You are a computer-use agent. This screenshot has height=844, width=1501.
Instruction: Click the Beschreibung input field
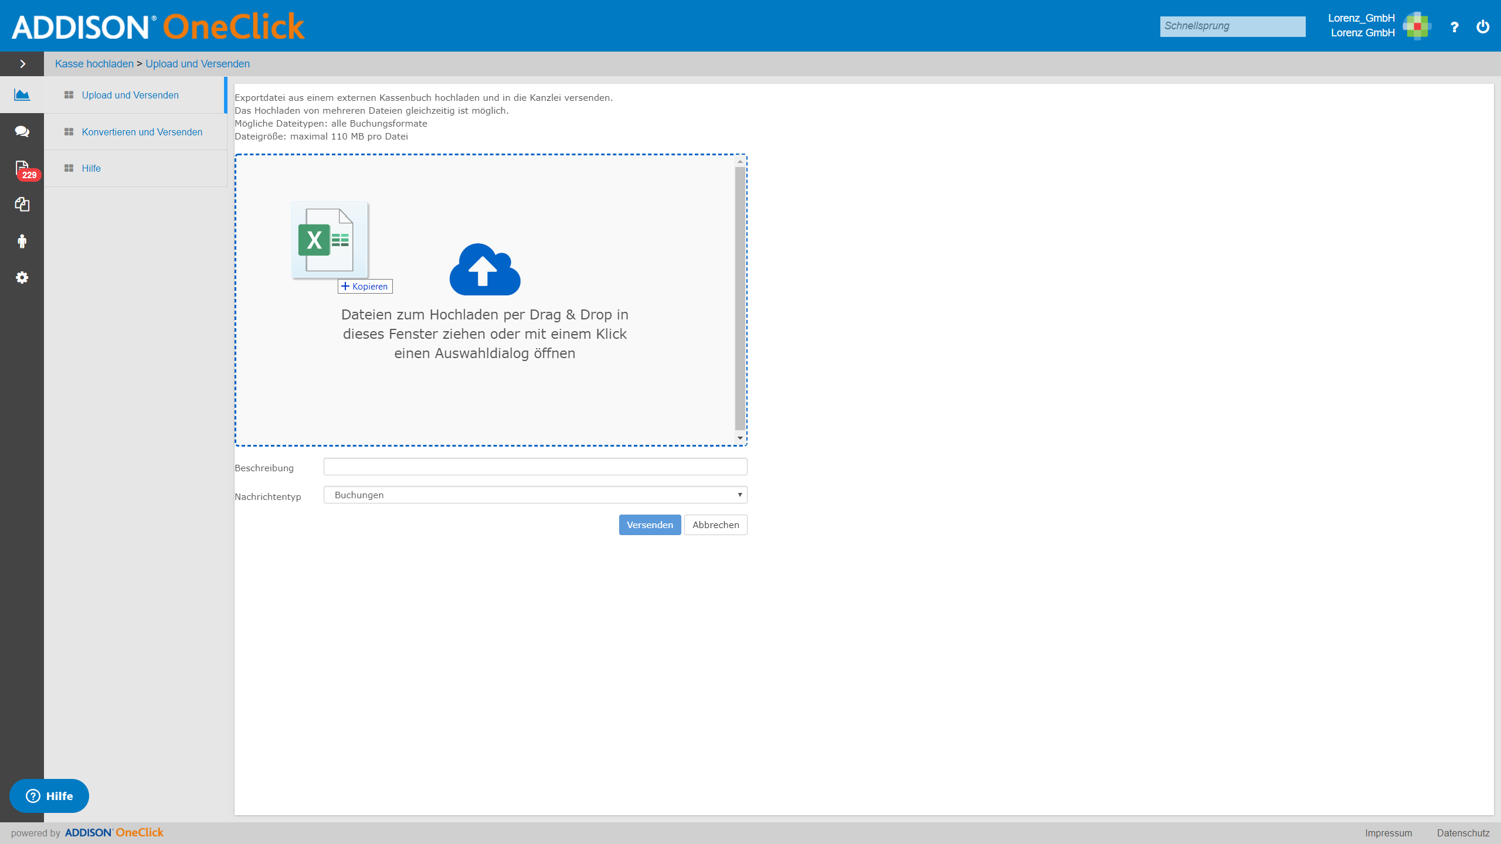535,467
